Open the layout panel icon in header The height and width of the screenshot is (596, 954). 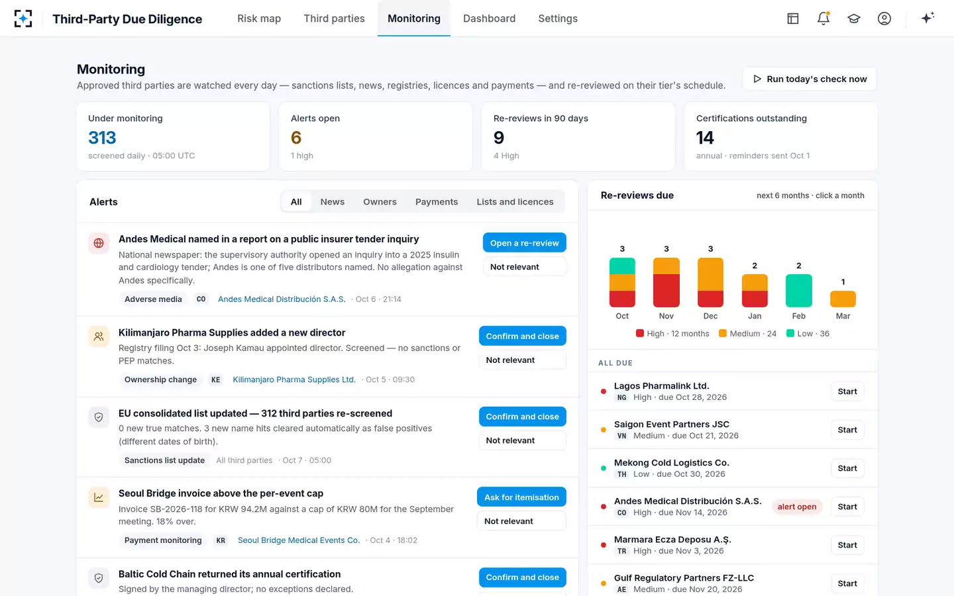point(793,19)
